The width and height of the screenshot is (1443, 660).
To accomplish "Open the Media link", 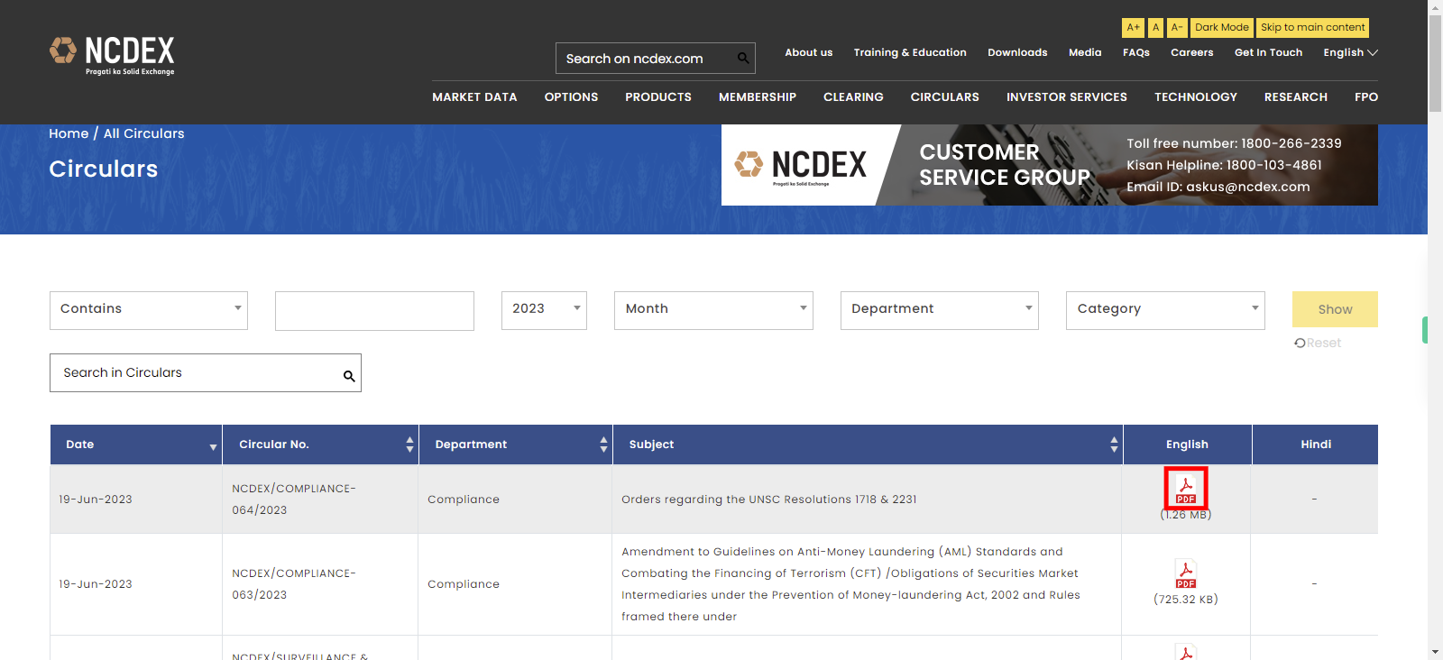I will [x=1085, y=52].
